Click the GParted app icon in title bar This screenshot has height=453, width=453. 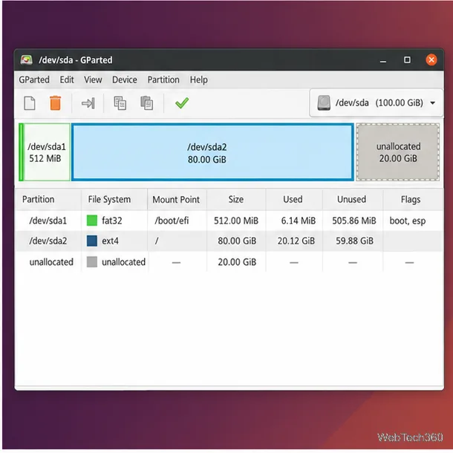point(26,60)
